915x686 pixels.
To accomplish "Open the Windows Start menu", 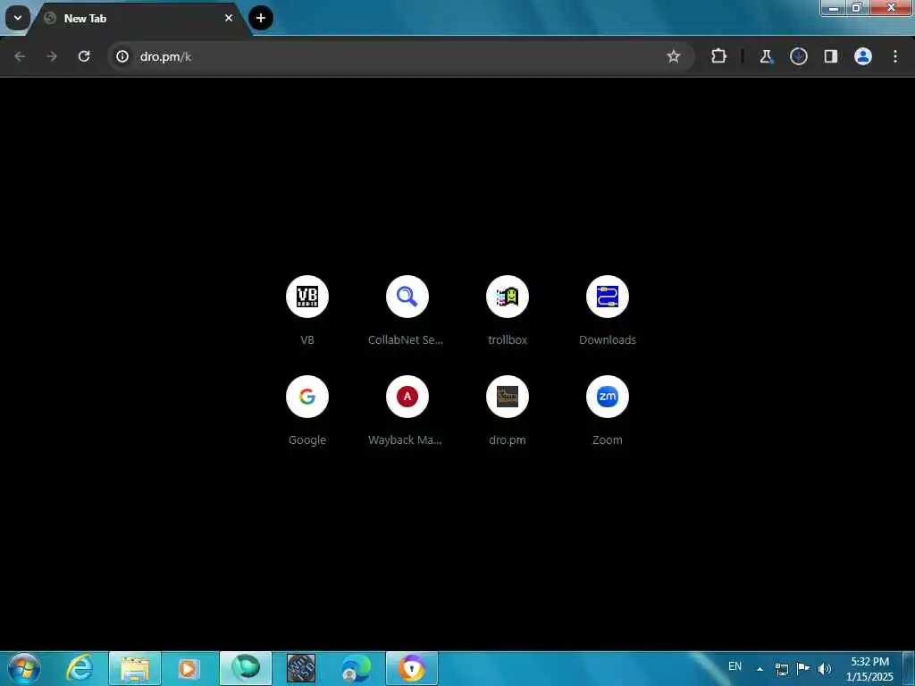I will 24,668.
